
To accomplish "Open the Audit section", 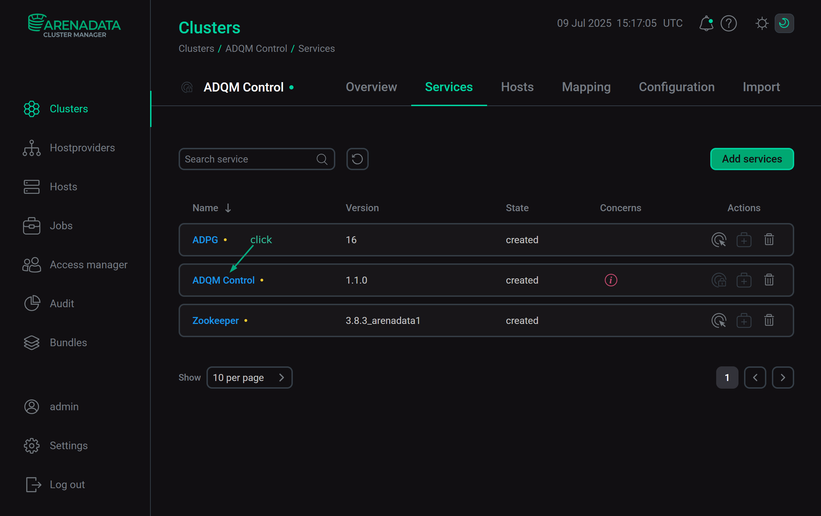I will (62, 303).
